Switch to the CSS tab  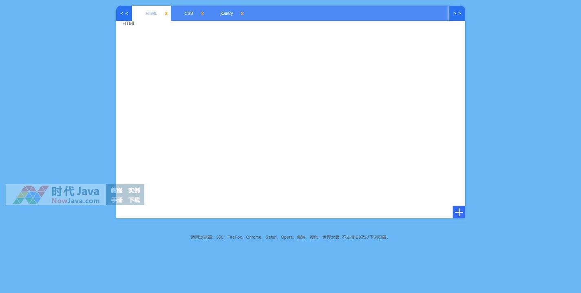coord(188,13)
